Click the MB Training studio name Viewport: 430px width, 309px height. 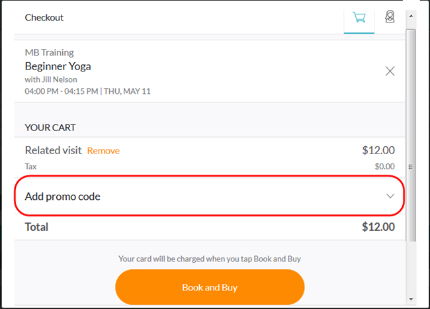50,52
